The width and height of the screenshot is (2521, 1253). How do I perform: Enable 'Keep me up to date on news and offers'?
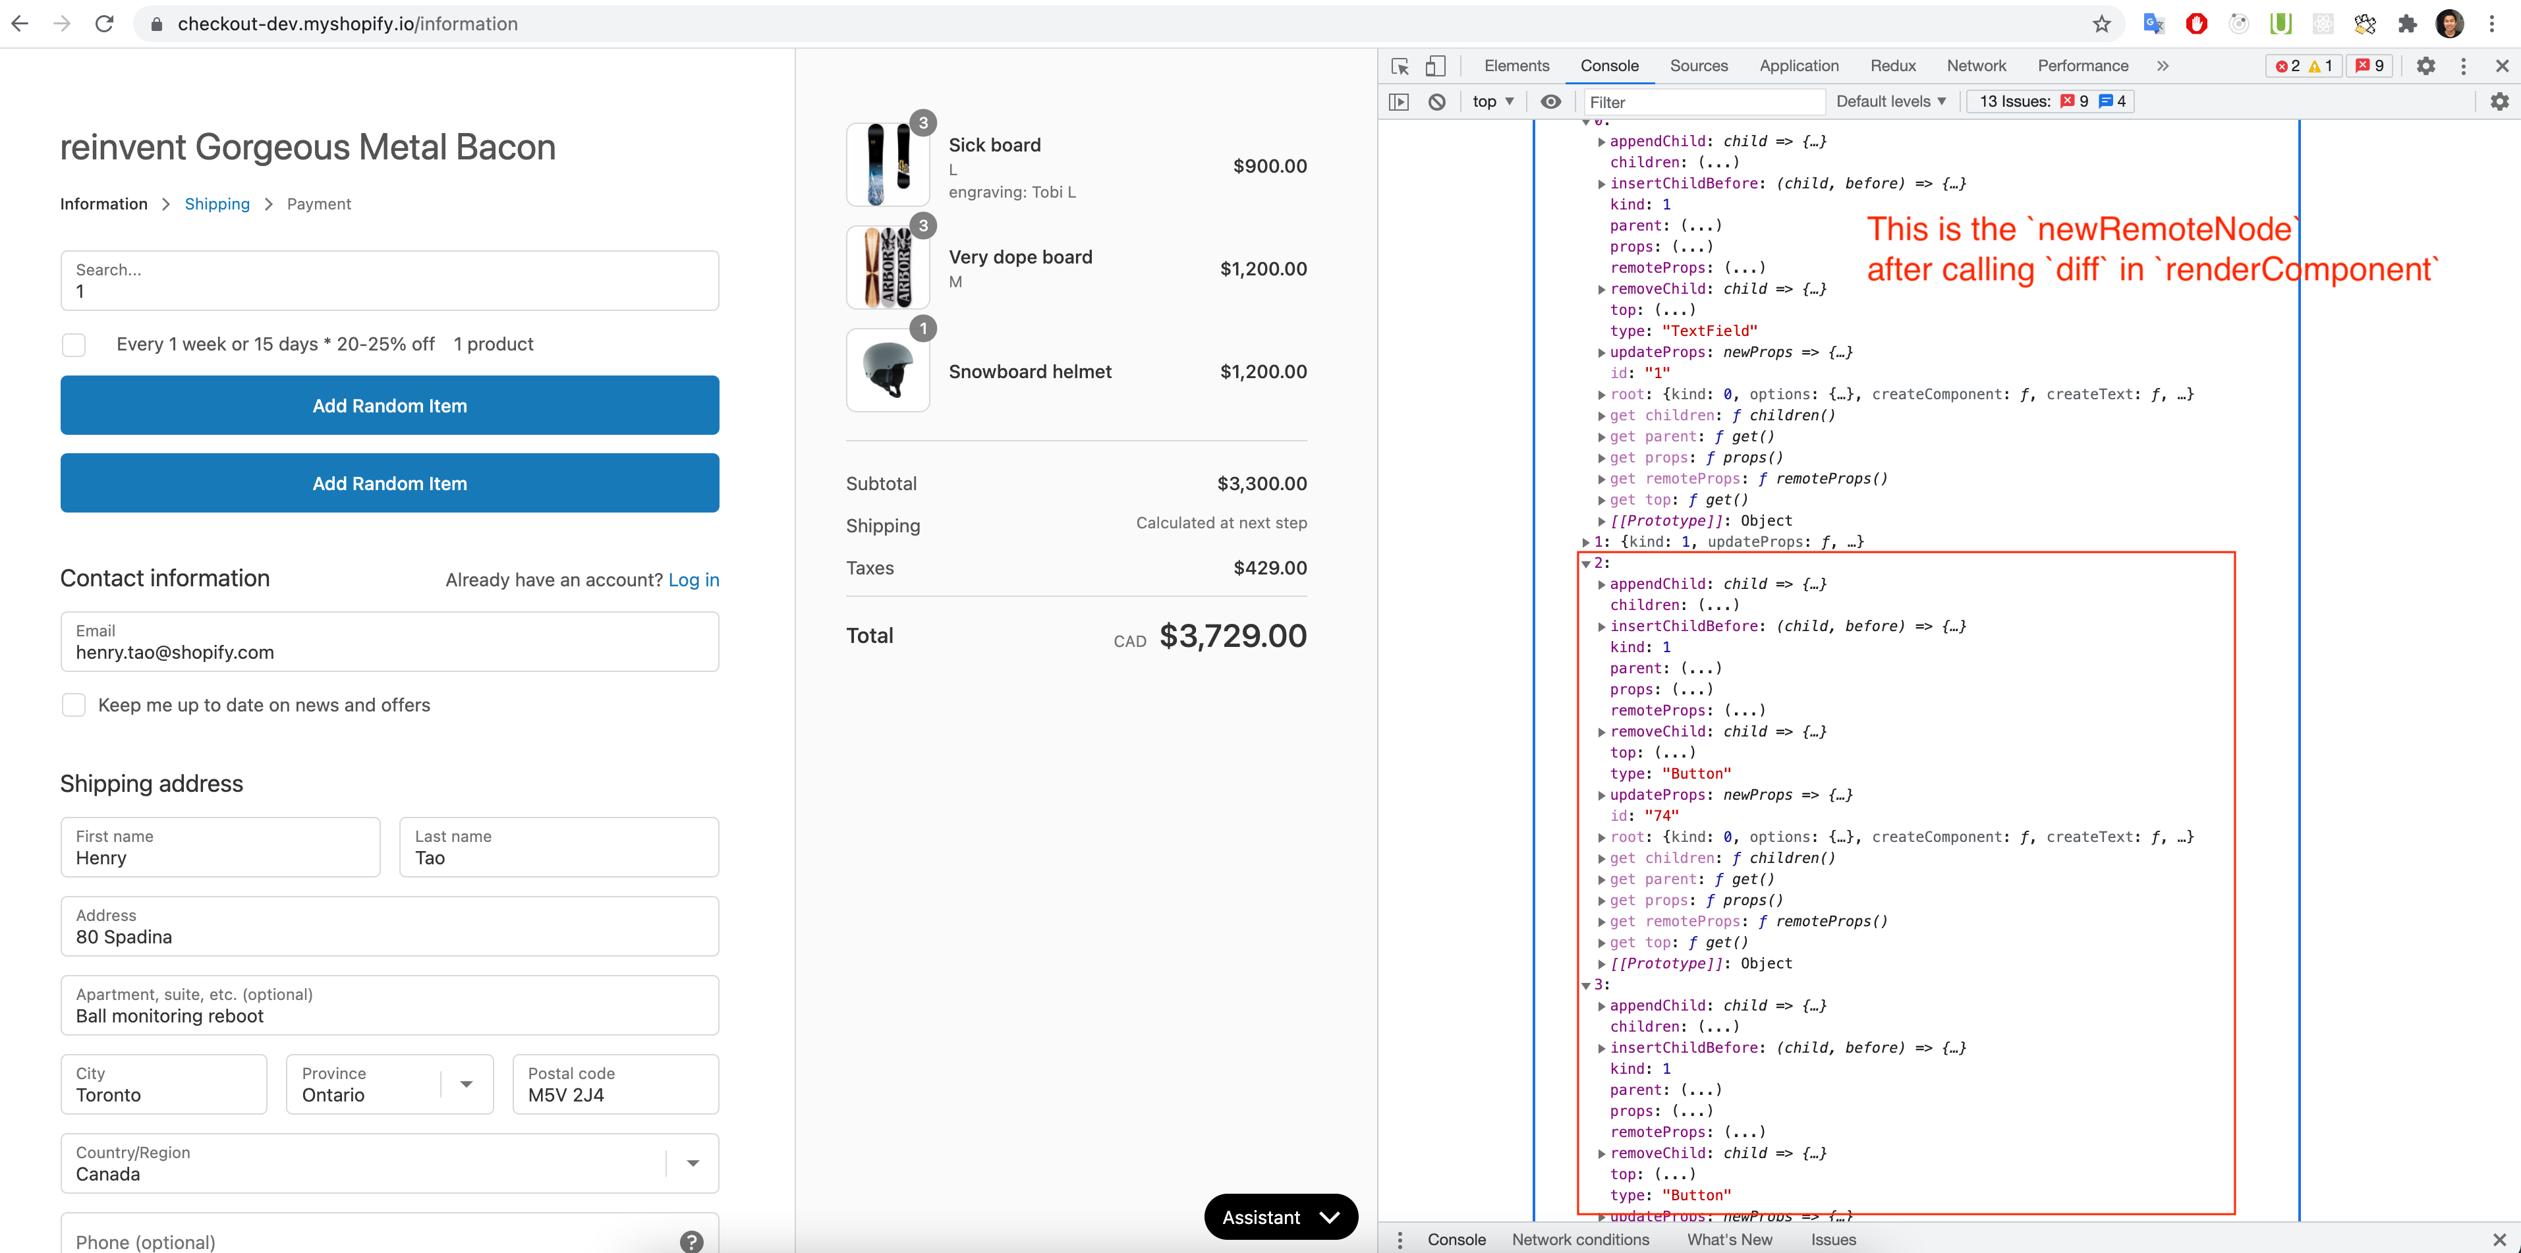(73, 704)
